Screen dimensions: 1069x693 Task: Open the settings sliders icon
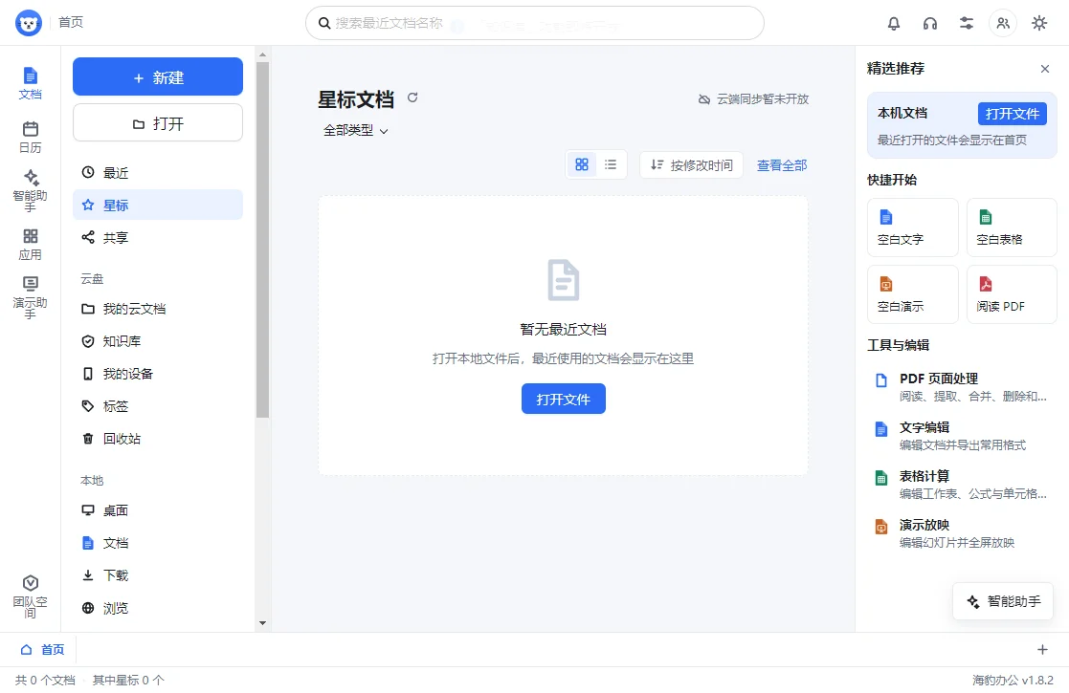pyautogui.click(x=966, y=23)
